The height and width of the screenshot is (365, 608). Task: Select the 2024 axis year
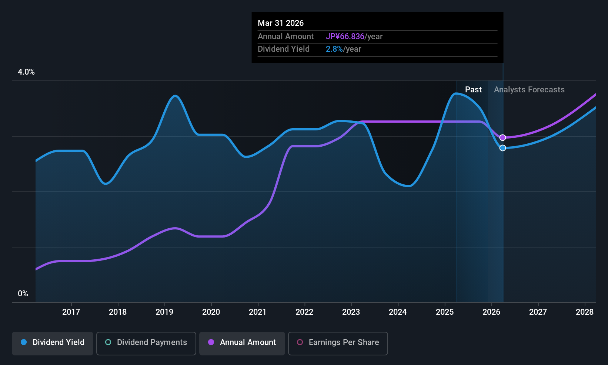[398, 312]
